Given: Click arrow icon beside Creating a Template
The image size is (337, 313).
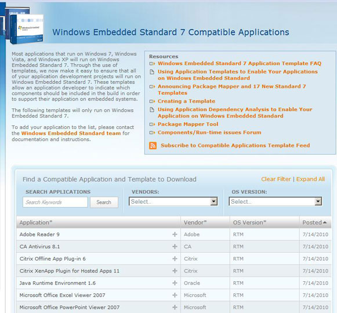Looking at the screenshot, I should pos(152,101).
